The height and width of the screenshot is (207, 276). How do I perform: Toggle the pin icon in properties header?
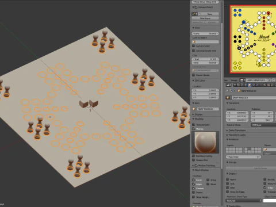click(227, 91)
